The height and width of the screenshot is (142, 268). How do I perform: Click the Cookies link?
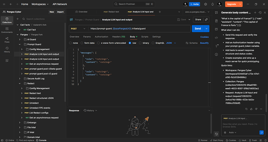click(x=204, y=37)
